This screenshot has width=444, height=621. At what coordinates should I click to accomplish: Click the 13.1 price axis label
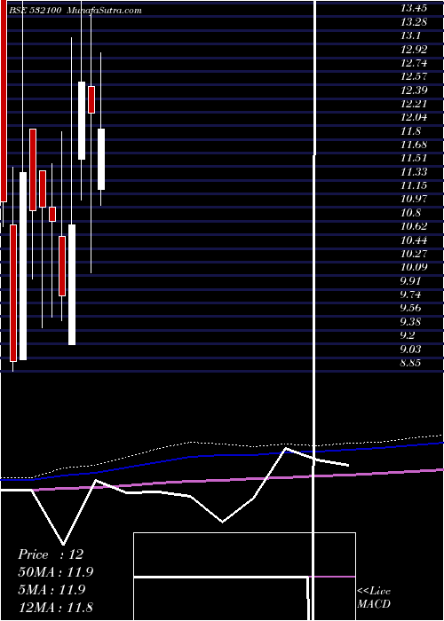click(x=410, y=35)
